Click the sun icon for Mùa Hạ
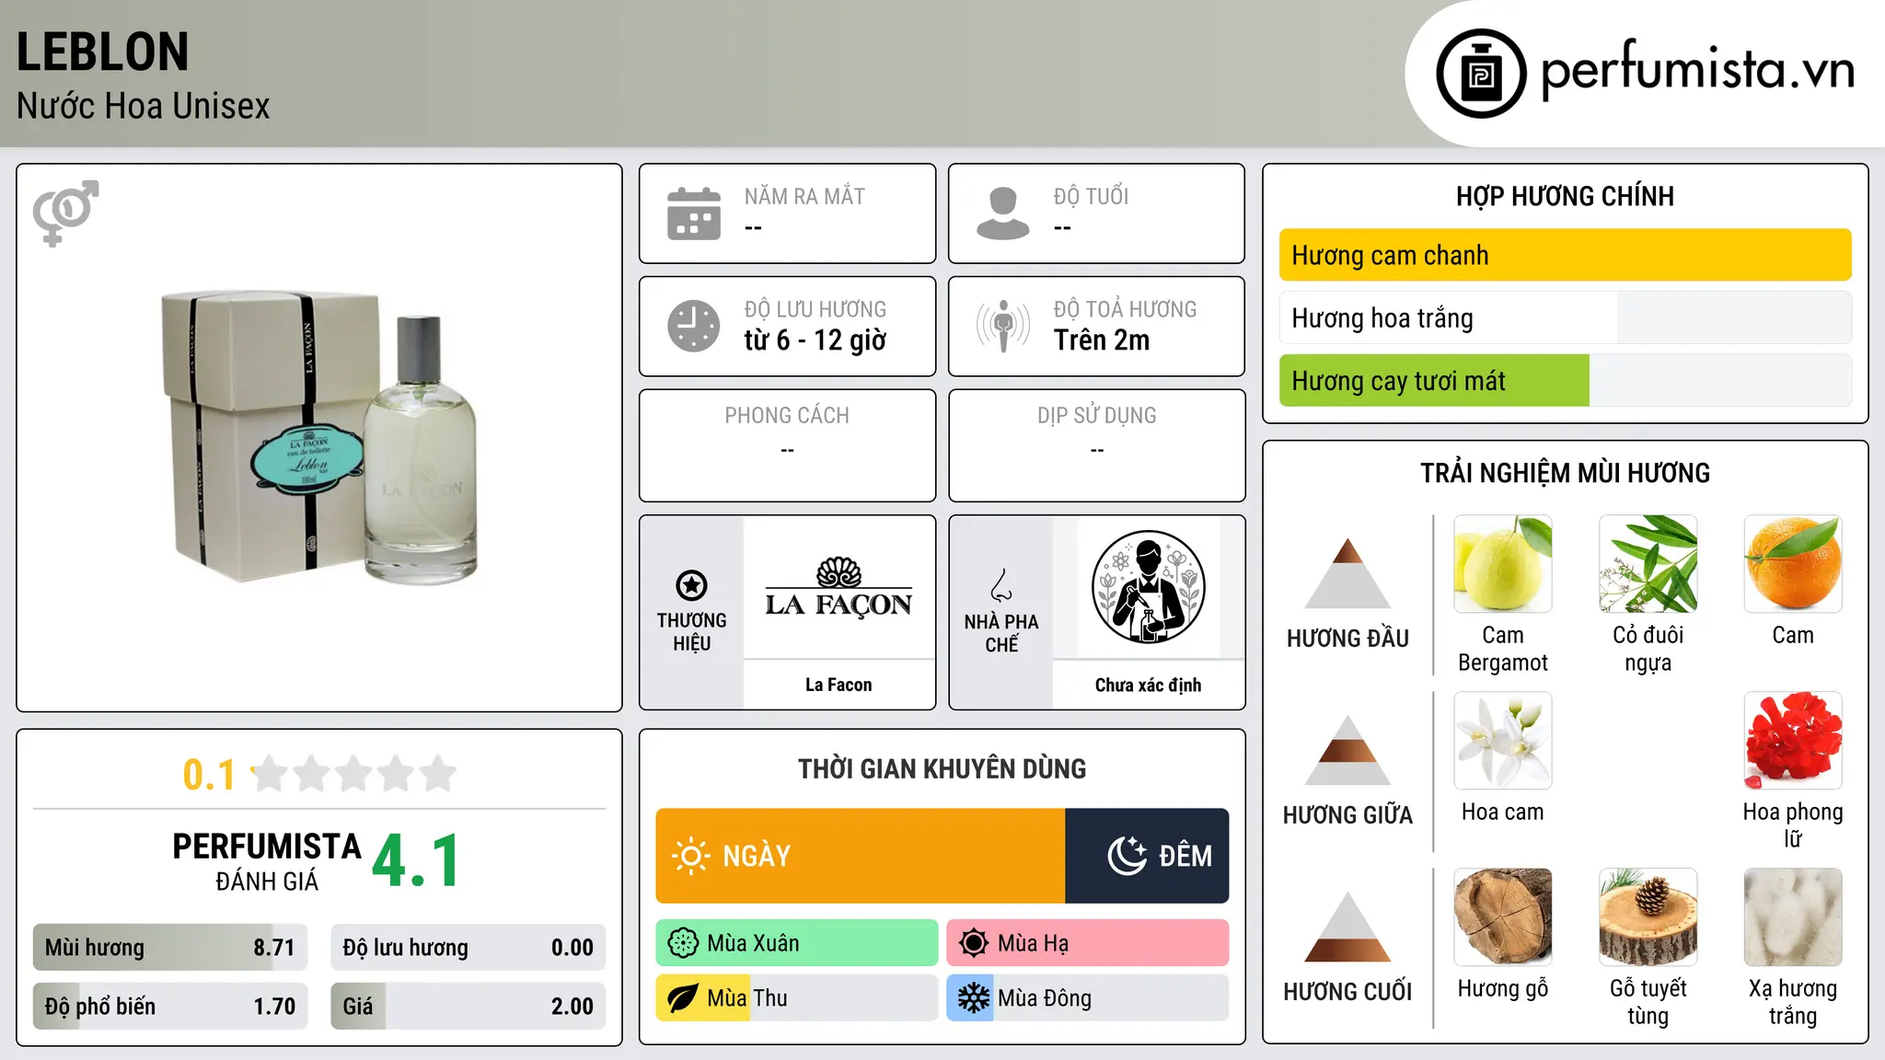The image size is (1885, 1060). point(973,943)
